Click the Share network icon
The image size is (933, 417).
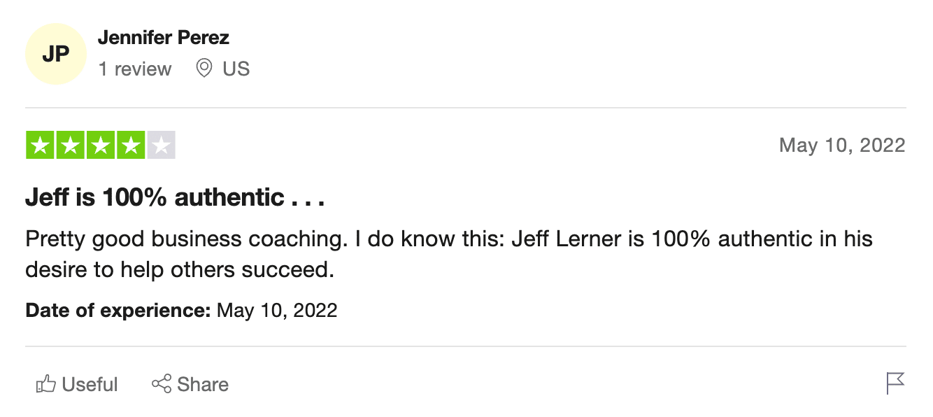point(162,383)
